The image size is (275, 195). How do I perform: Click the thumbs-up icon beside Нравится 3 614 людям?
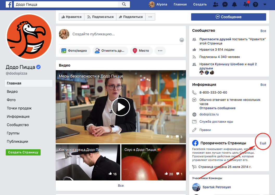click(x=194, y=50)
